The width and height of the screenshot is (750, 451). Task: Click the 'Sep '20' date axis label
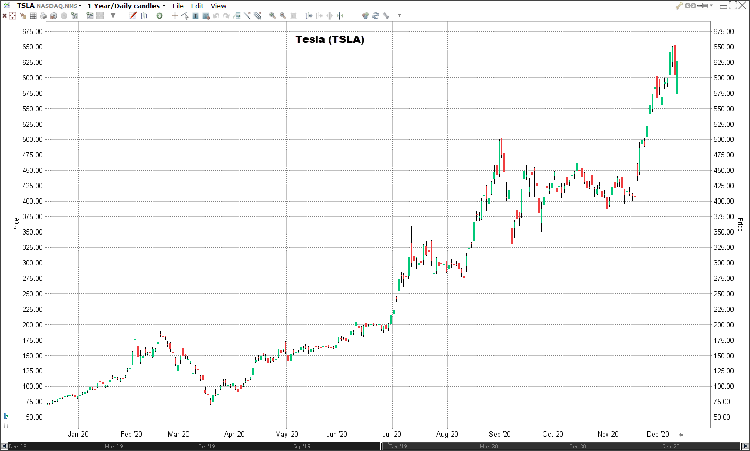[x=500, y=434]
